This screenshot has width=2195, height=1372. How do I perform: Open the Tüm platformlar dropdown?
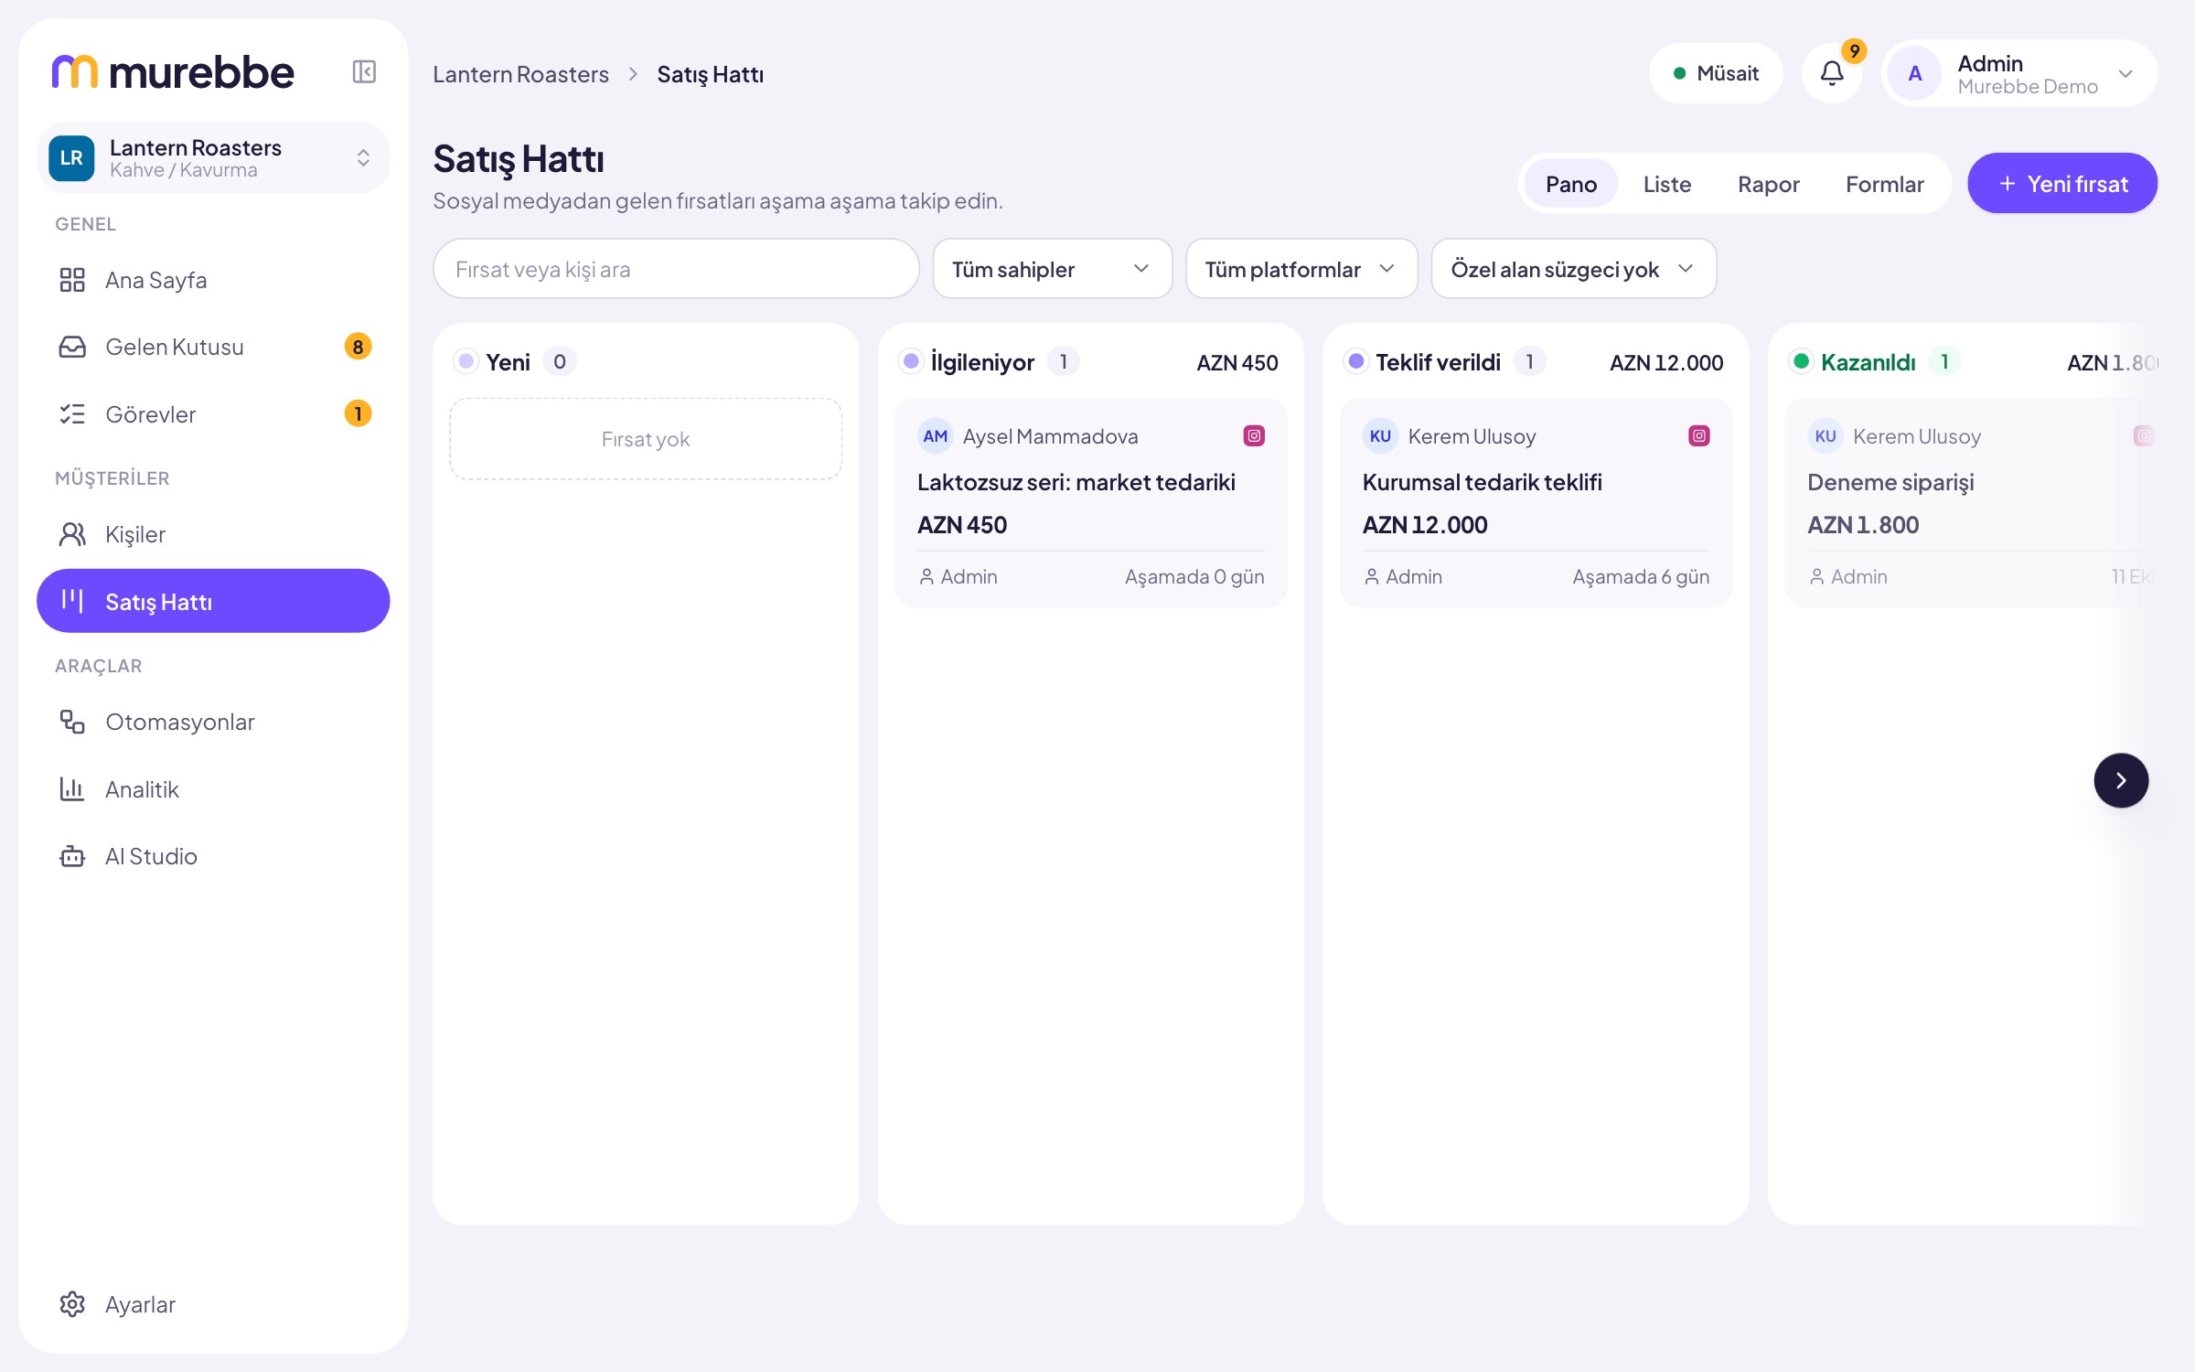click(1301, 269)
